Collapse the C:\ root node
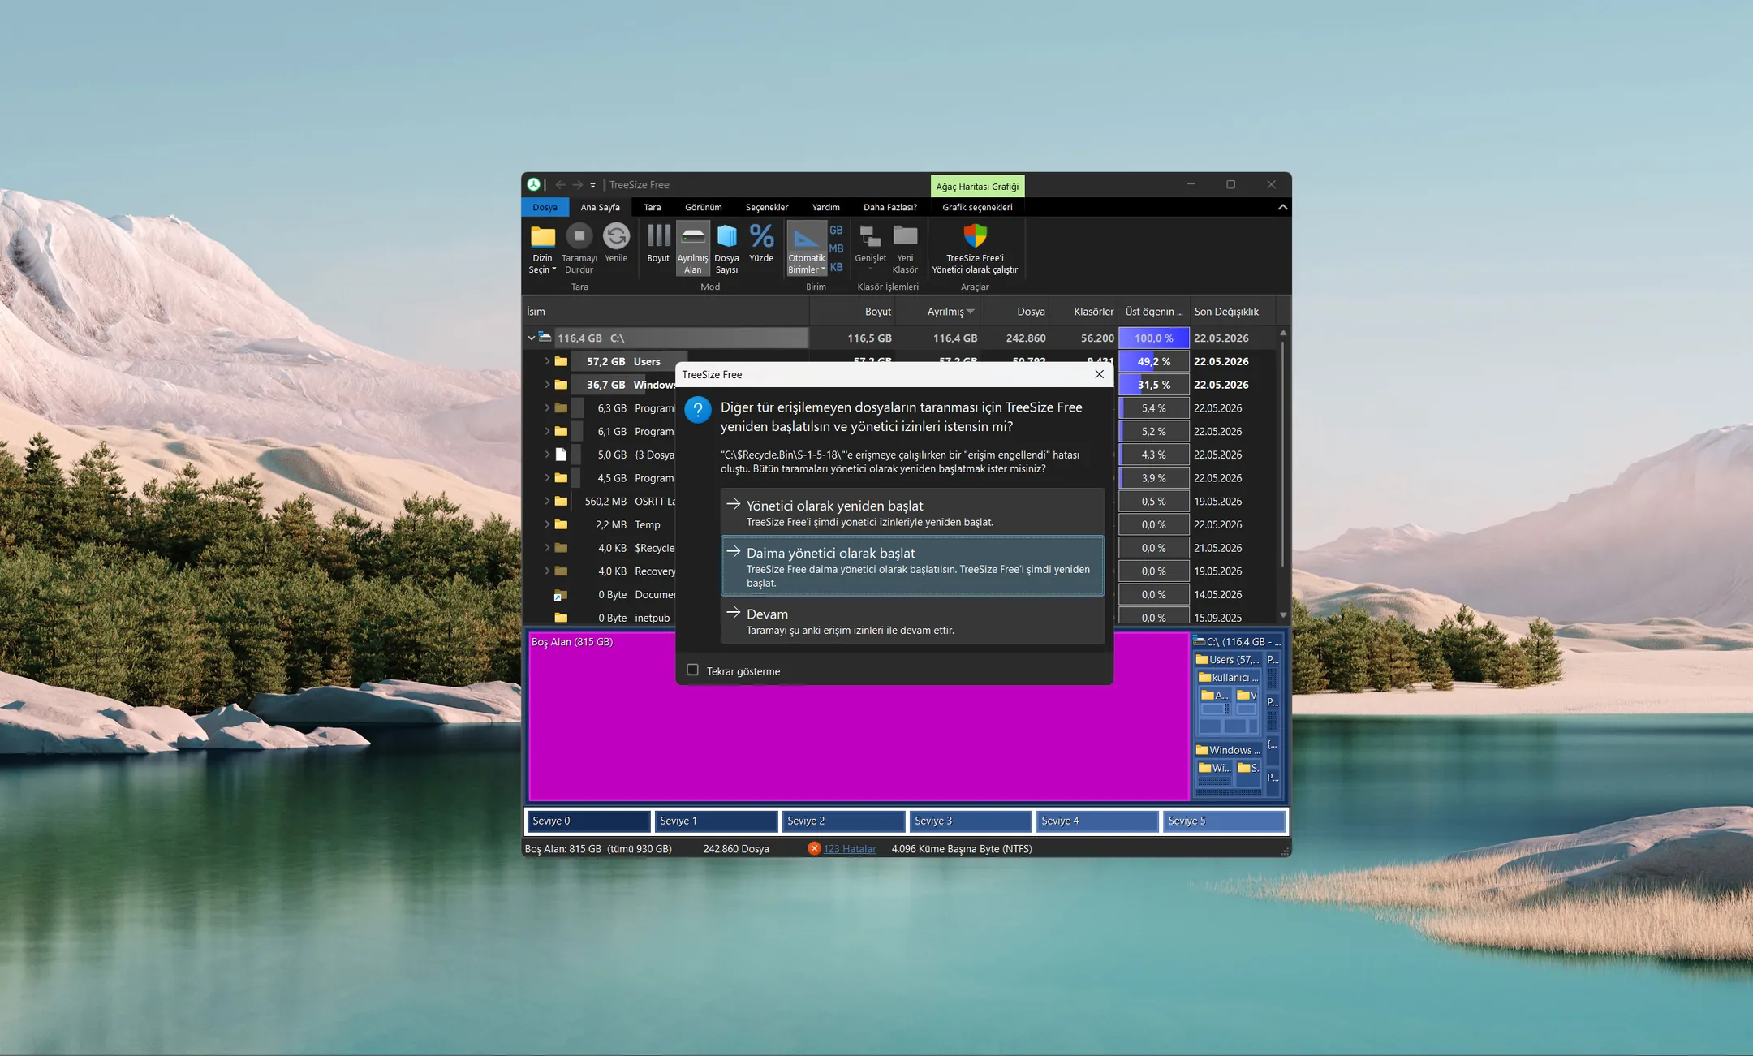Screen dimensions: 1753x1056 [531, 338]
